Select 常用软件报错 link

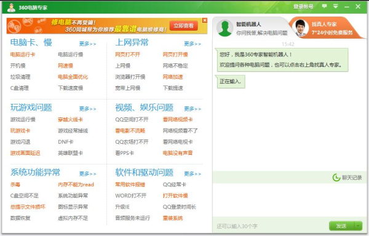point(130,184)
